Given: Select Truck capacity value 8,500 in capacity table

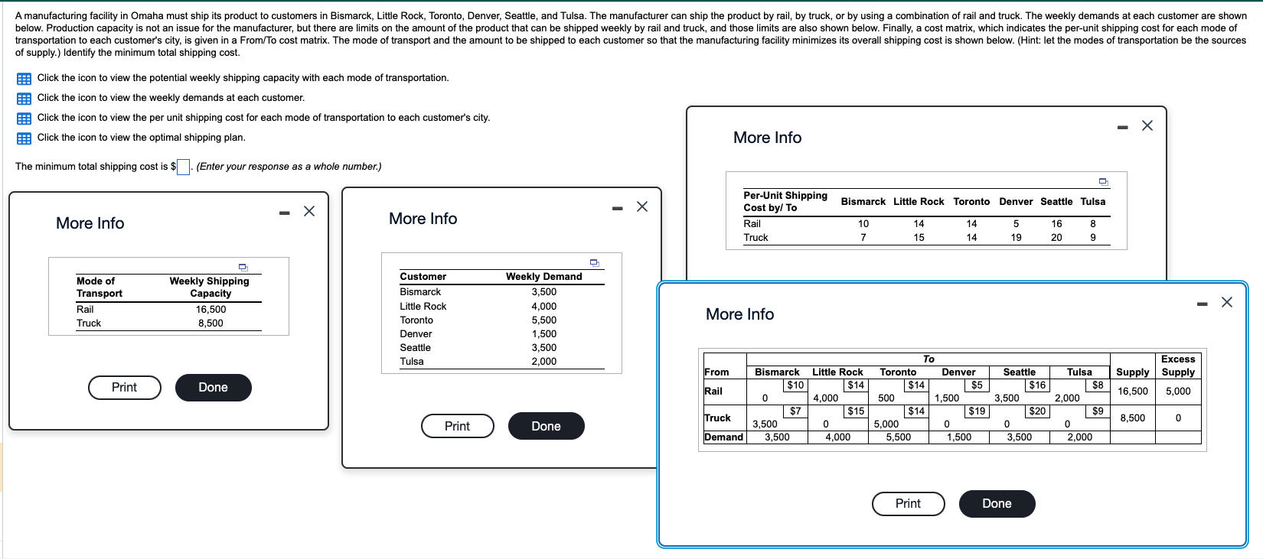Looking at the screenshot, I should click(x=210, y=323).
